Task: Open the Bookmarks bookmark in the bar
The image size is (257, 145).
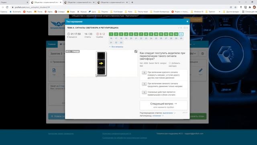Action: pos(15,12)
